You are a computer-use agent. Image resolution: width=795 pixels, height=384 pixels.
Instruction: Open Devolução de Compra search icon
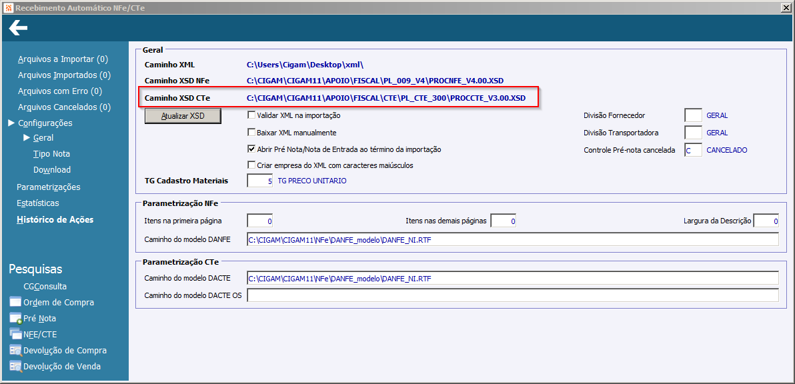16,351
